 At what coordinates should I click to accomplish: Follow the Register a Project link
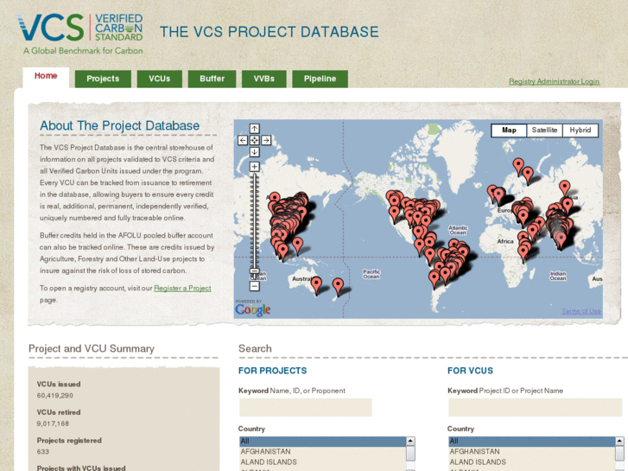coord(182,288)
